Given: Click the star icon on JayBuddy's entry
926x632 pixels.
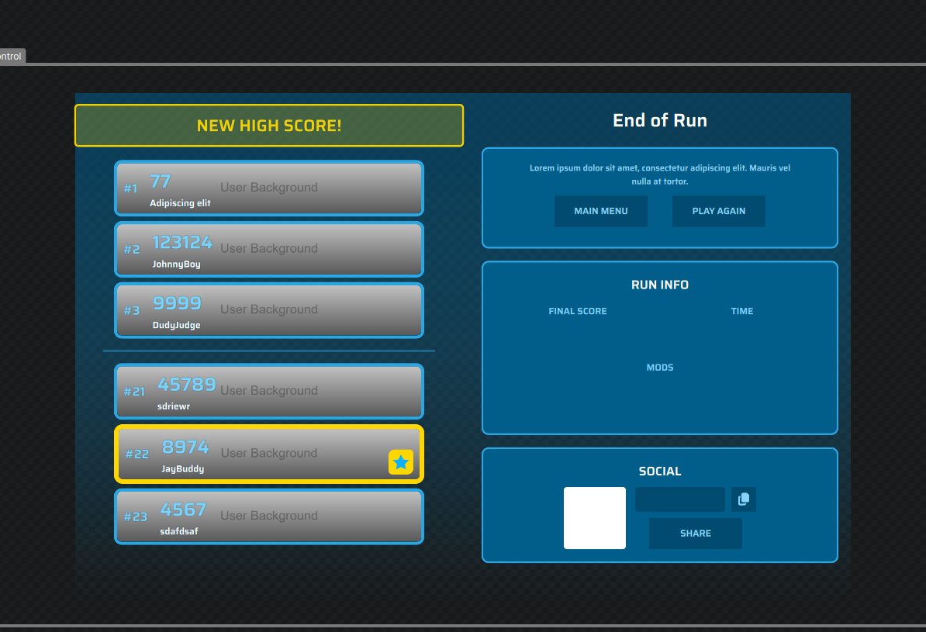Looking at the screenshot, I should (x=400, y=462).
